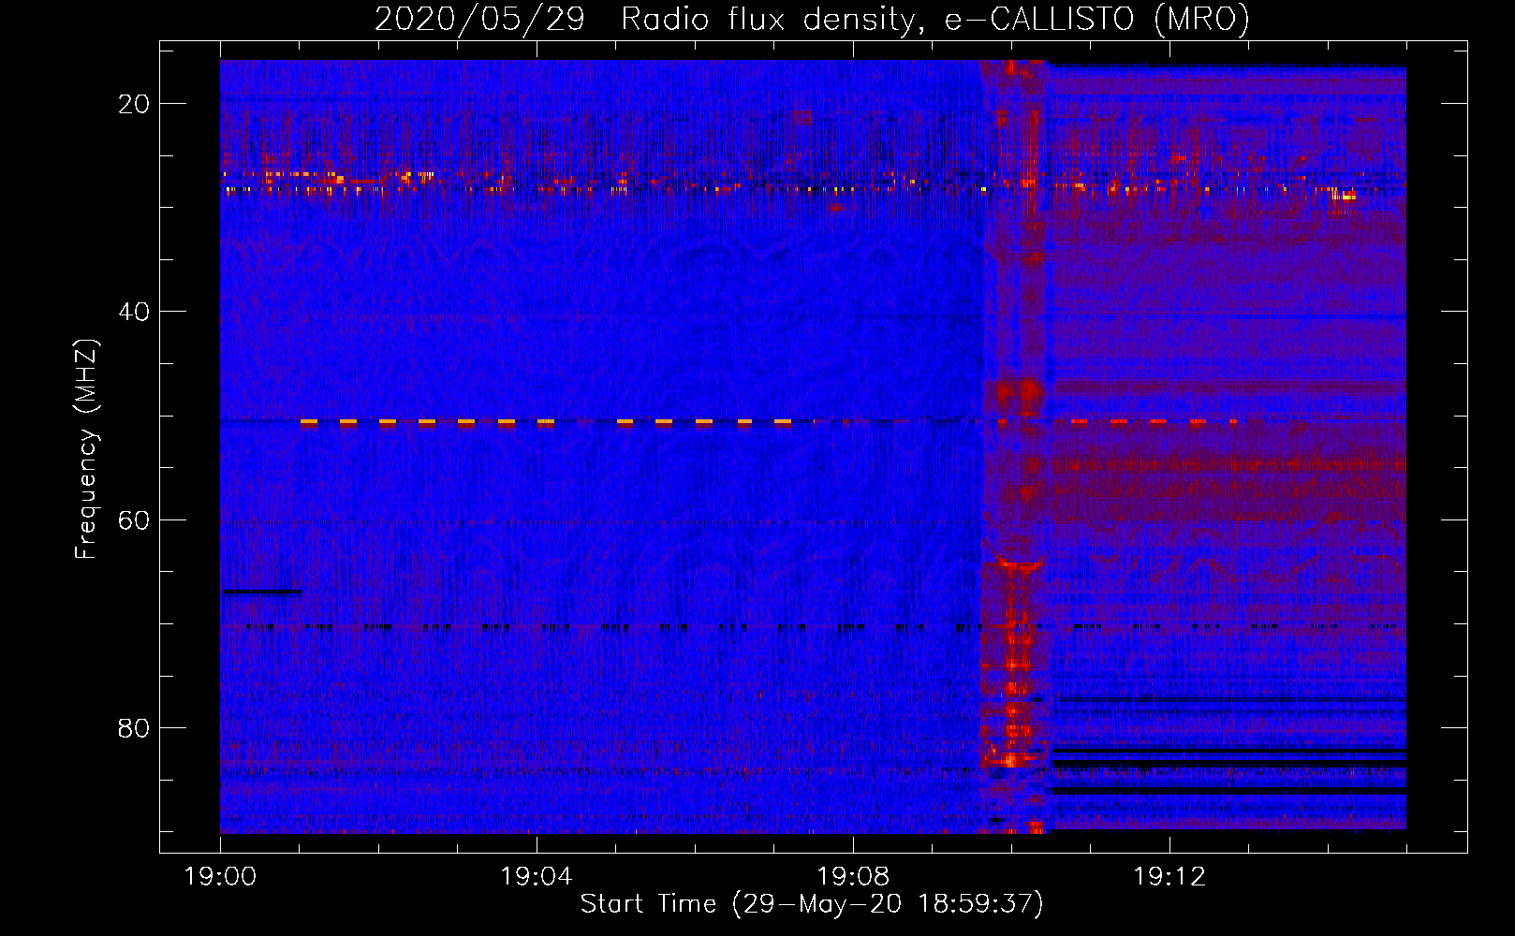Image resolution: width=1515 pixels, height=936 pixels.
Task: Click the 19:04 time tick label
Action: click(x=537, y=877)
